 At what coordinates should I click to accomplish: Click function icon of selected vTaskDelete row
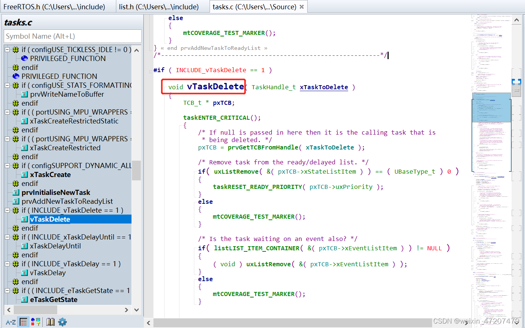tap(25, 219)
